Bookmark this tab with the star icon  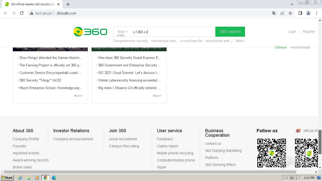pyautogui.click(x=290, y=13)
